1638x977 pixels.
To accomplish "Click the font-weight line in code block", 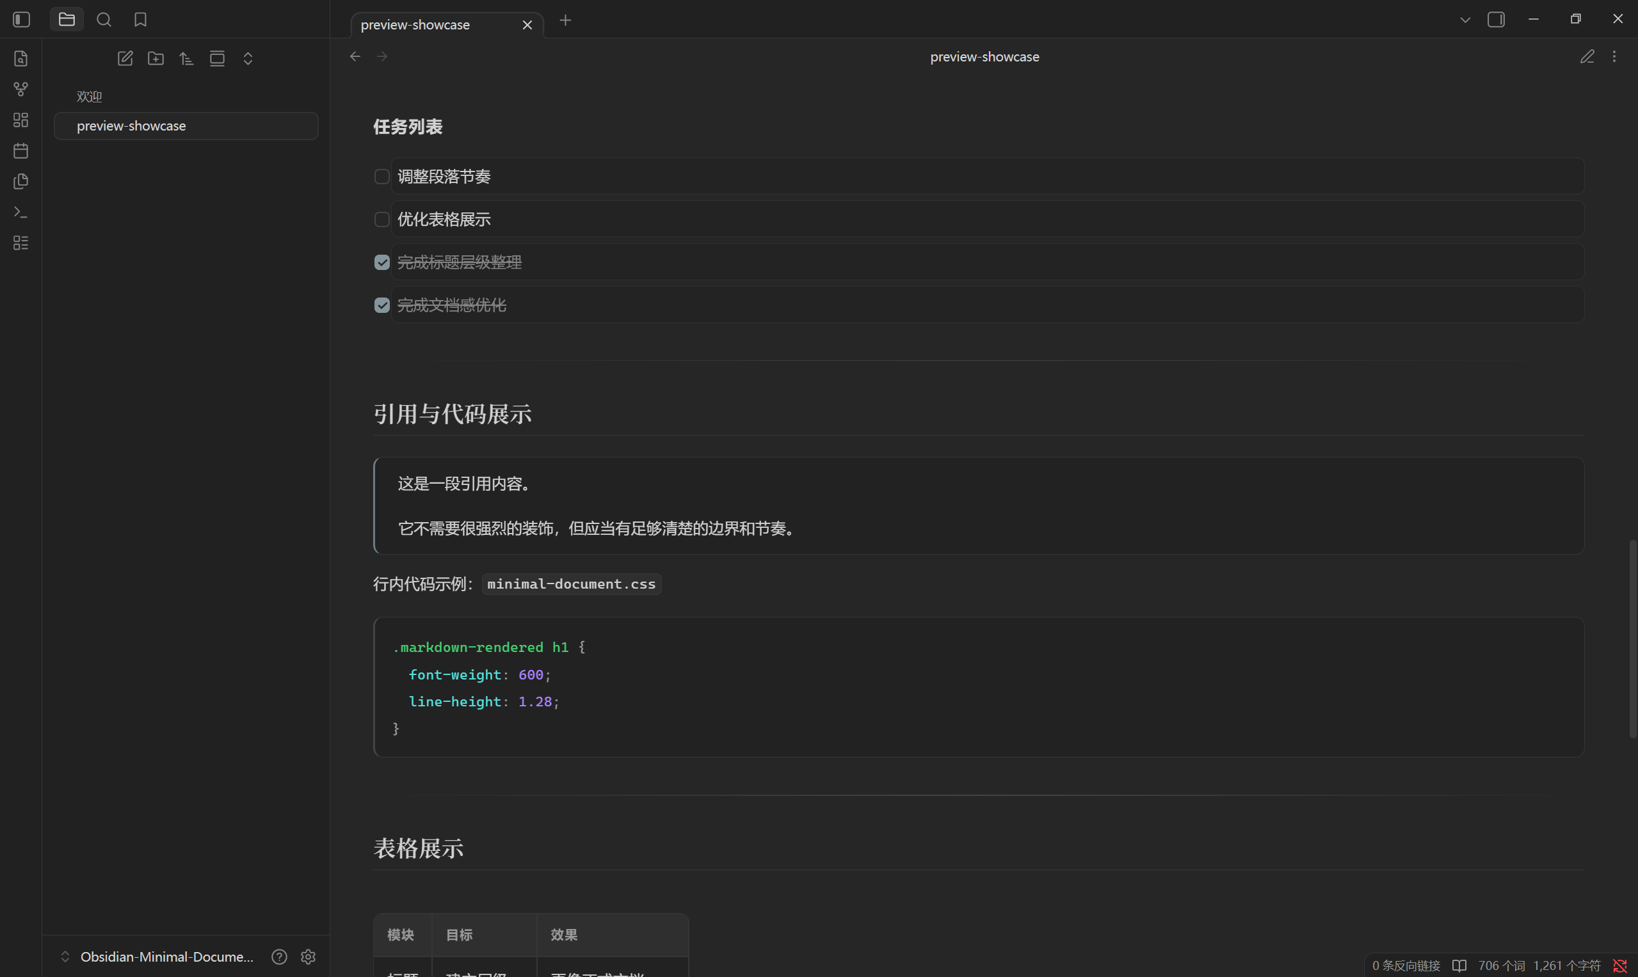I will [x=479, y=675].
